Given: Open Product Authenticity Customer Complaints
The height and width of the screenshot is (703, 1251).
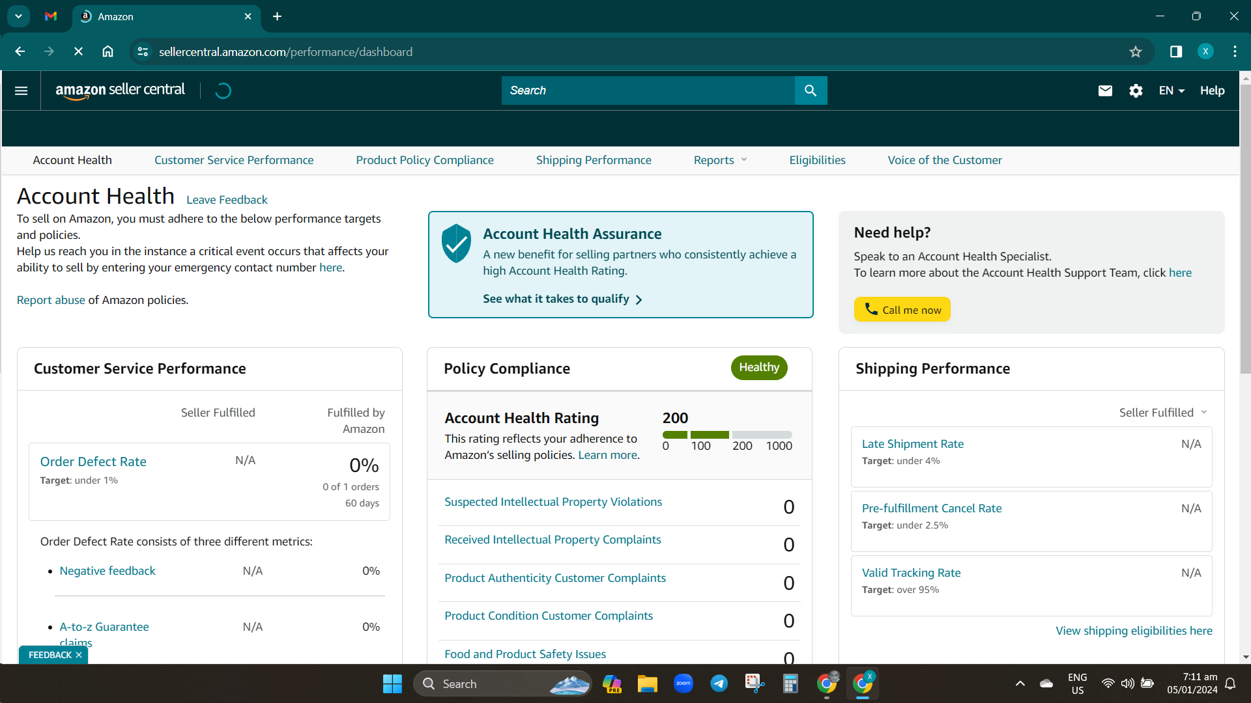Looking at the screenshot, I should coord(555,578).
